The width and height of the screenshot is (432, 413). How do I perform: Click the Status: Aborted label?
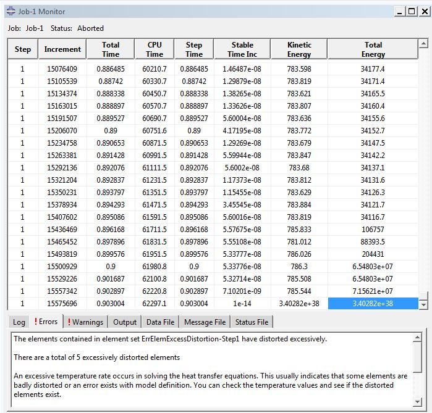pyautogui.click(x=77, y=28)
